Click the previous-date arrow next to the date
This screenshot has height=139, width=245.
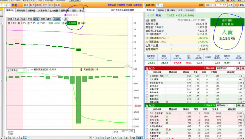point(223,5)
